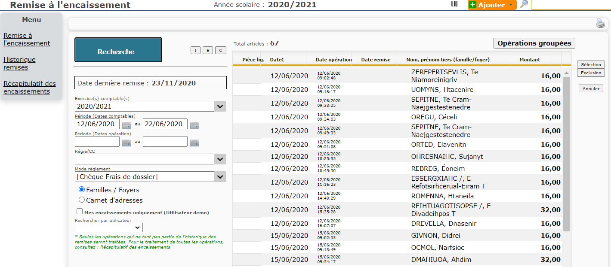611x267 pixels.
Task: Select row ORTED, Elavenitn
Action: (x=397, y=144)
